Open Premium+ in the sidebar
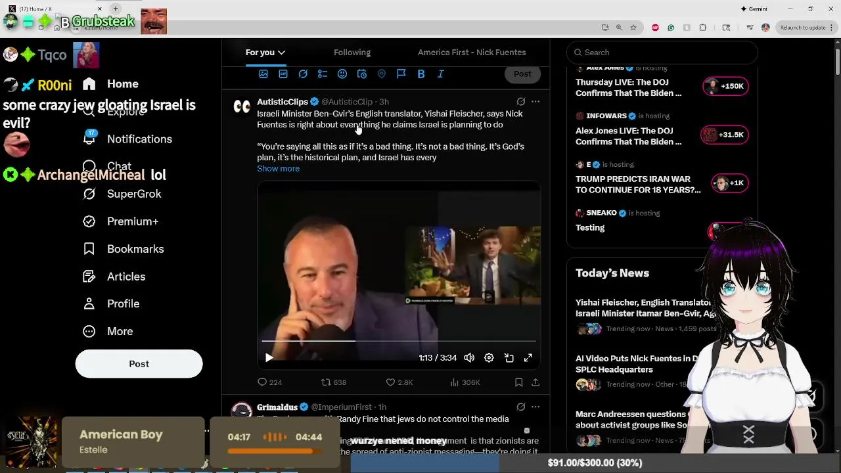The width and height of the screenshot is (841, 473). pos(121,221)
